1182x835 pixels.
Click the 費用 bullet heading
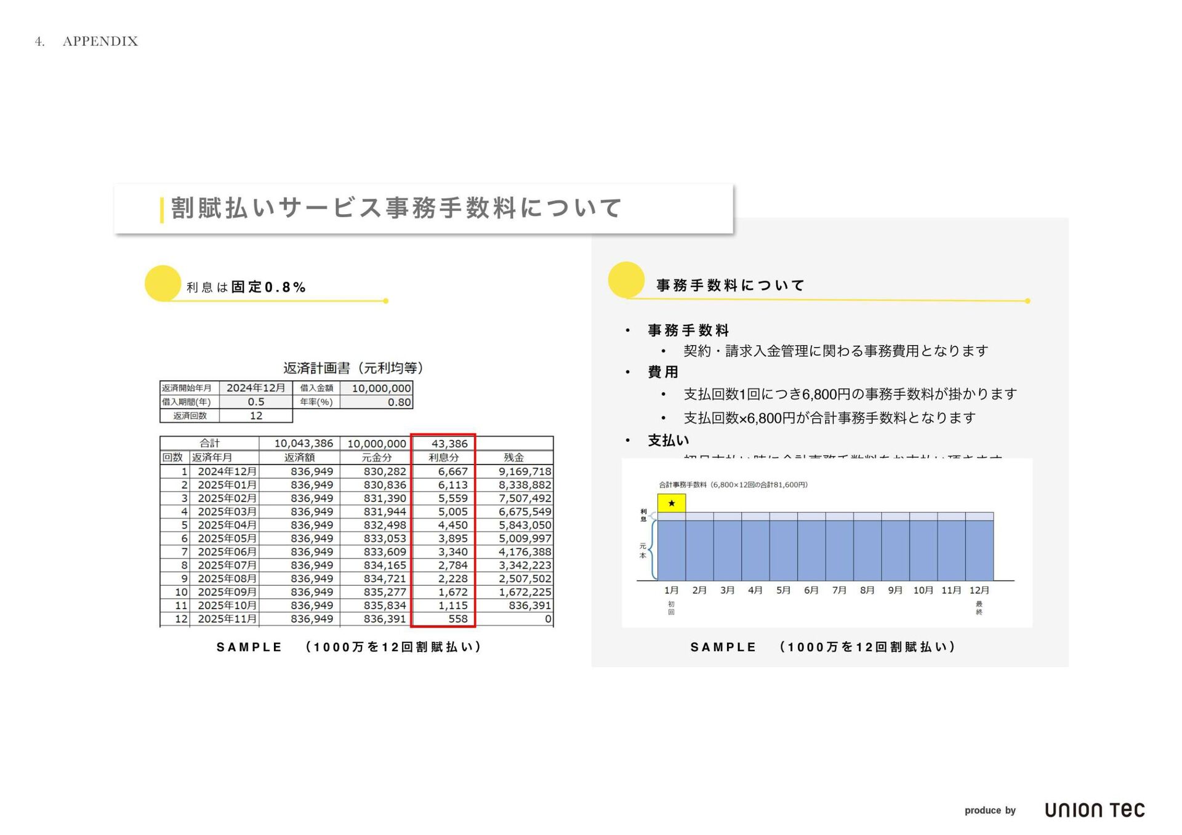pyautogui.click(x=663, y=372)
